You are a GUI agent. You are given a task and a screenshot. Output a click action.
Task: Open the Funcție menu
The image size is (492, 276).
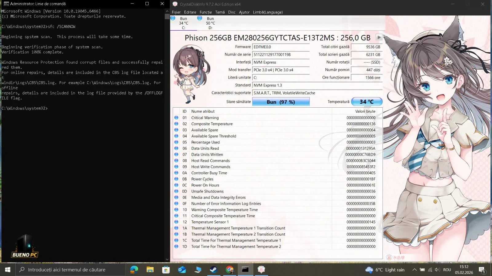click(206, 12)
